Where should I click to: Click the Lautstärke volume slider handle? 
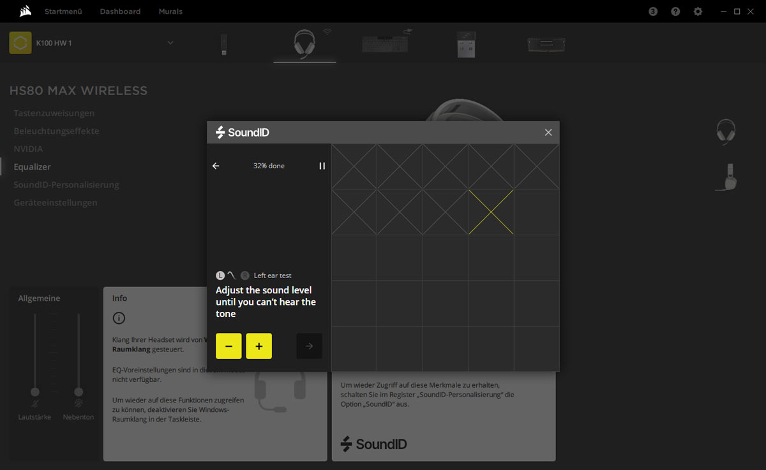35,392
